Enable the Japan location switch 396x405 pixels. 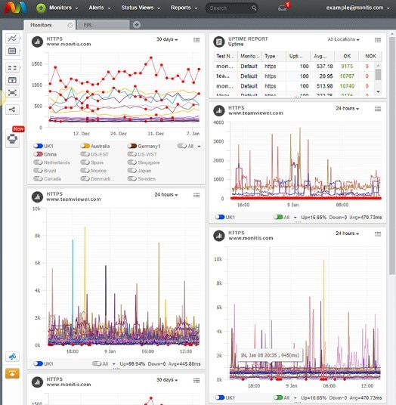[x=132, y=171]
